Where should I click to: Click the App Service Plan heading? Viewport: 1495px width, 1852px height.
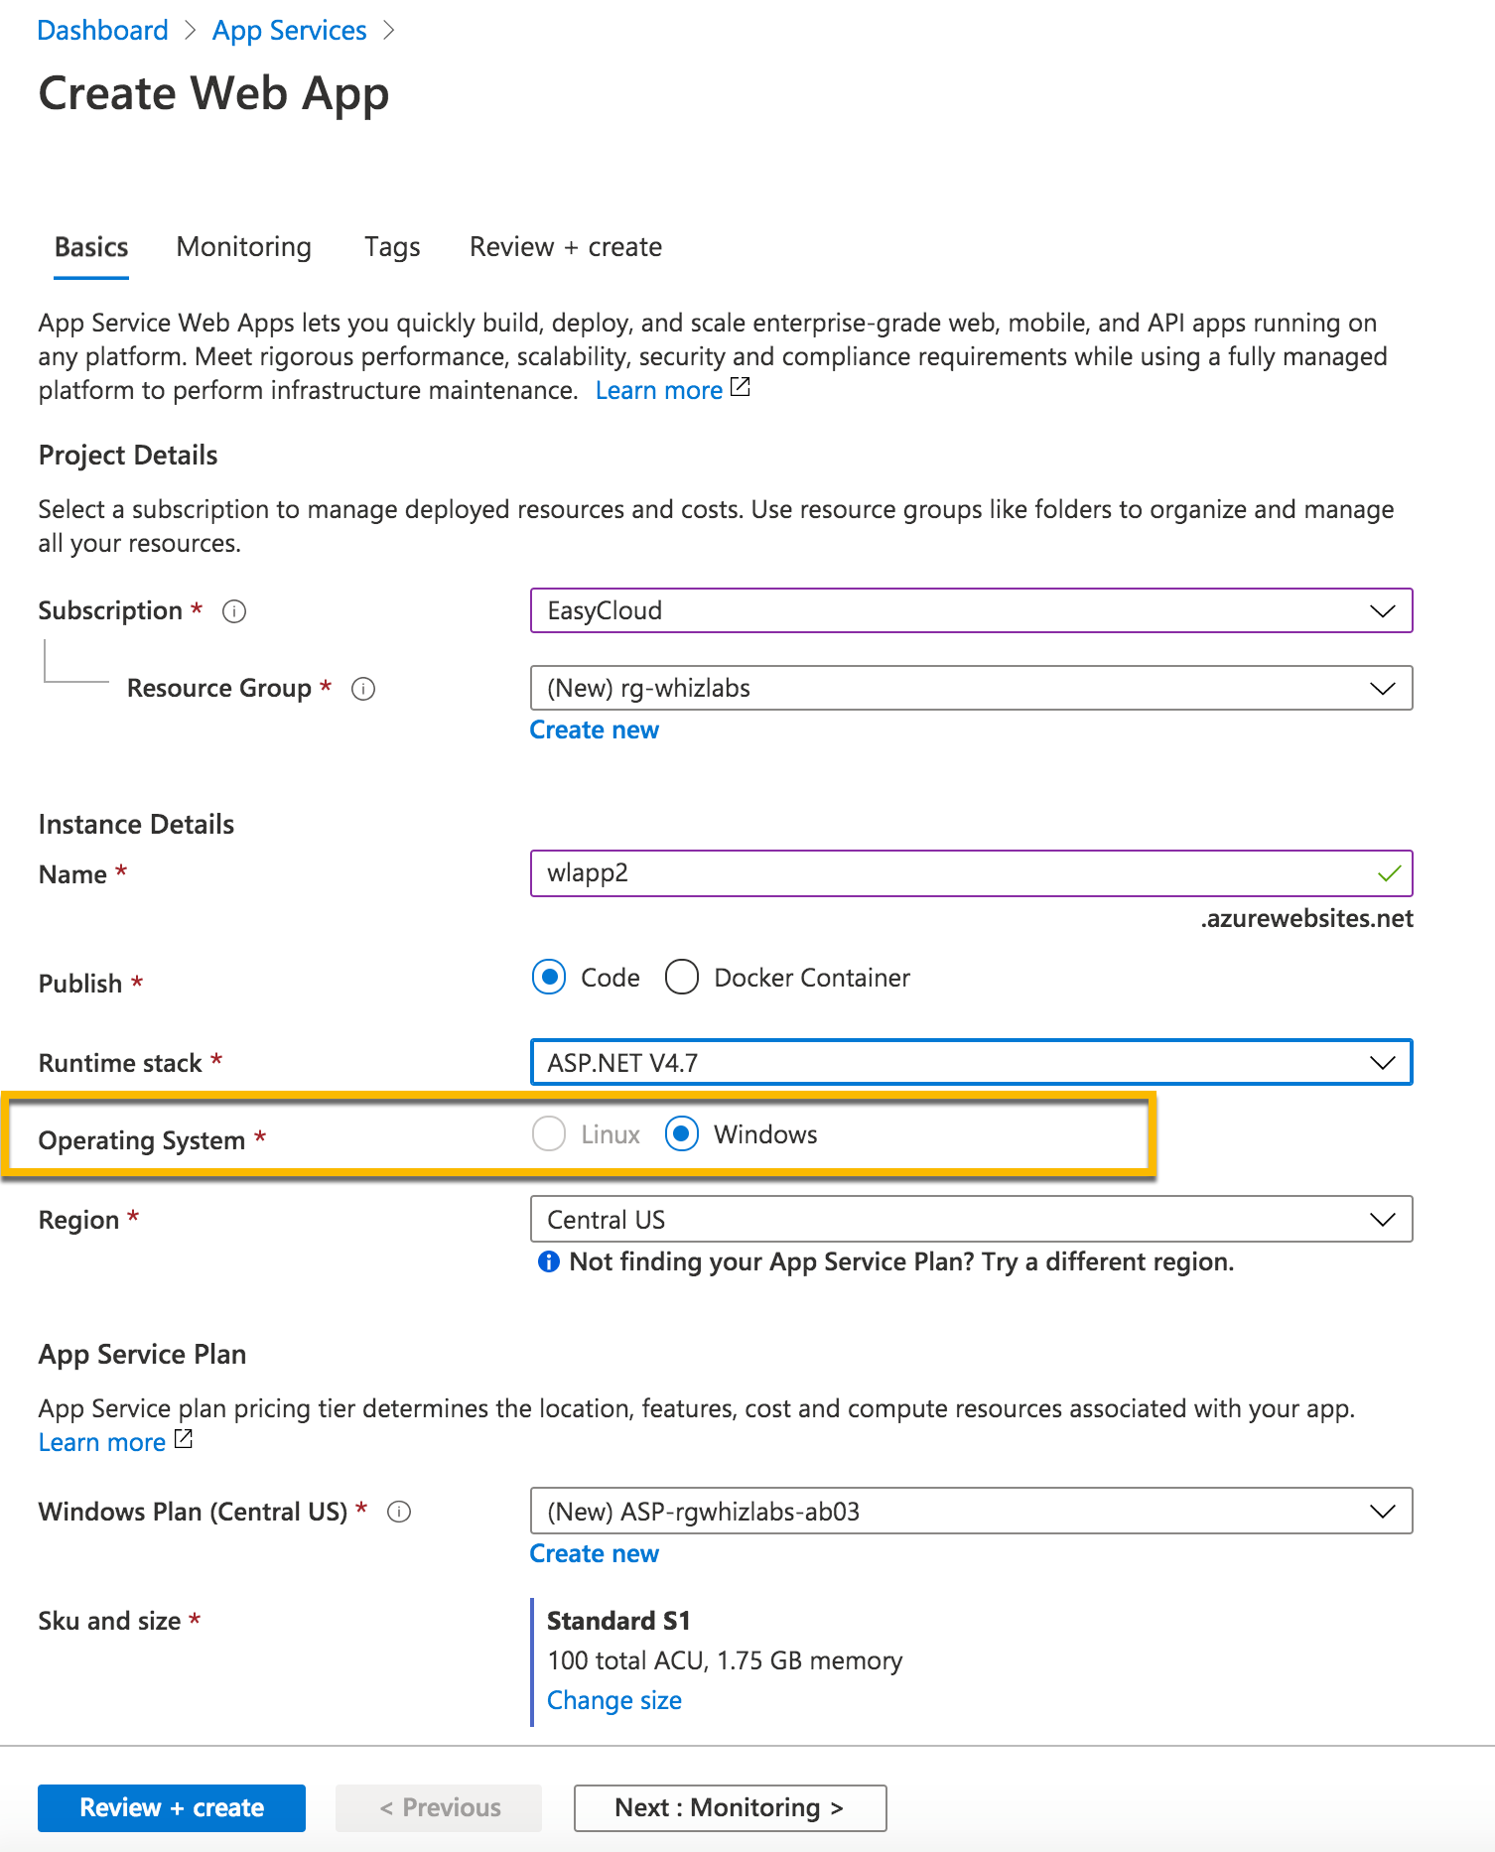142,1355
